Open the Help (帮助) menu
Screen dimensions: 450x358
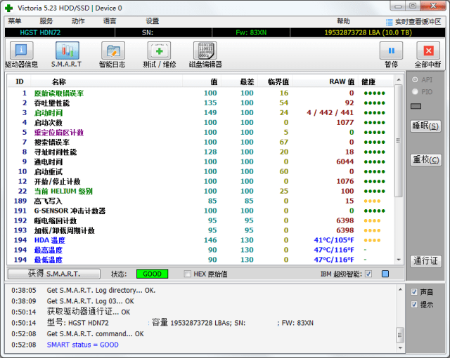coord(344,21)
